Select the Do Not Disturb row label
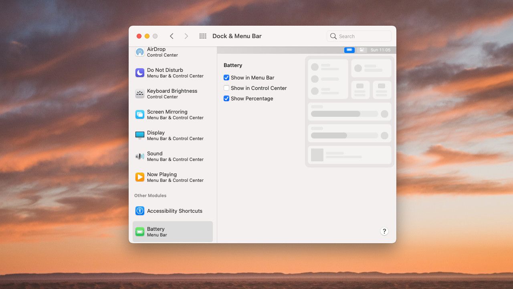This screenshot has width=513, height=289. [165, 70]
